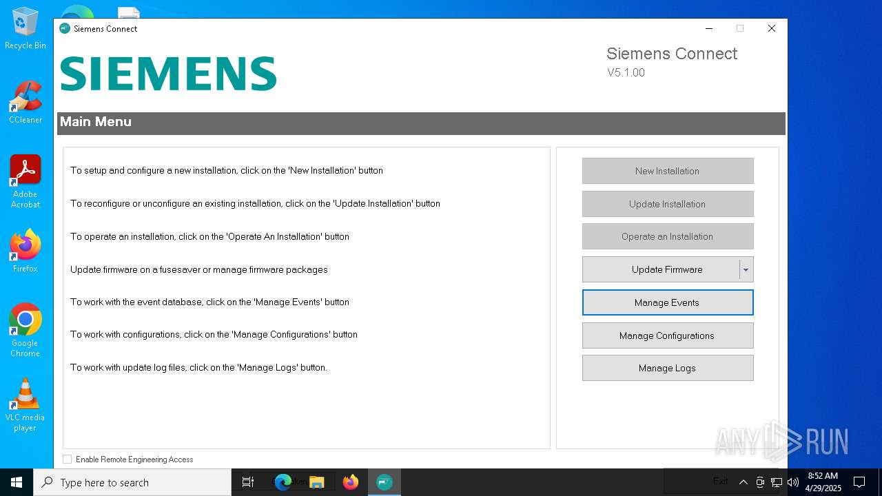The image size is (882, 496).
Task: Click the 'Manage Logs' instruction text
Action: (x=198, y=367)
